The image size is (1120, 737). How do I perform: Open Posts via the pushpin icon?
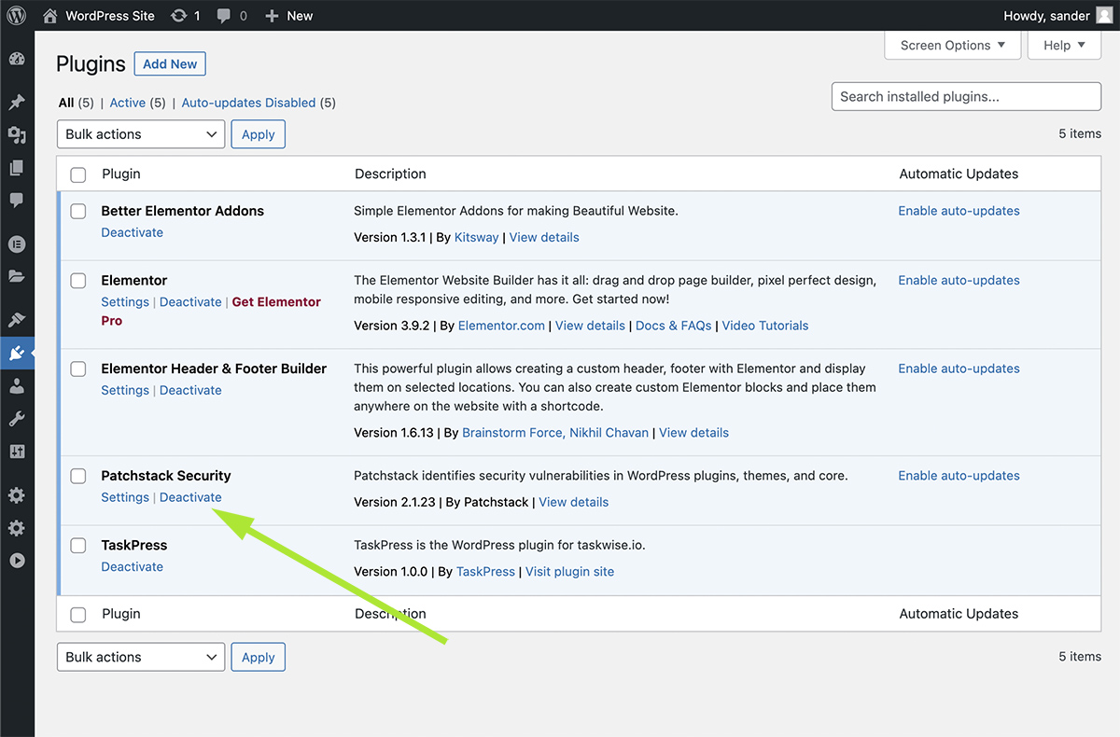tap(17, 103)
